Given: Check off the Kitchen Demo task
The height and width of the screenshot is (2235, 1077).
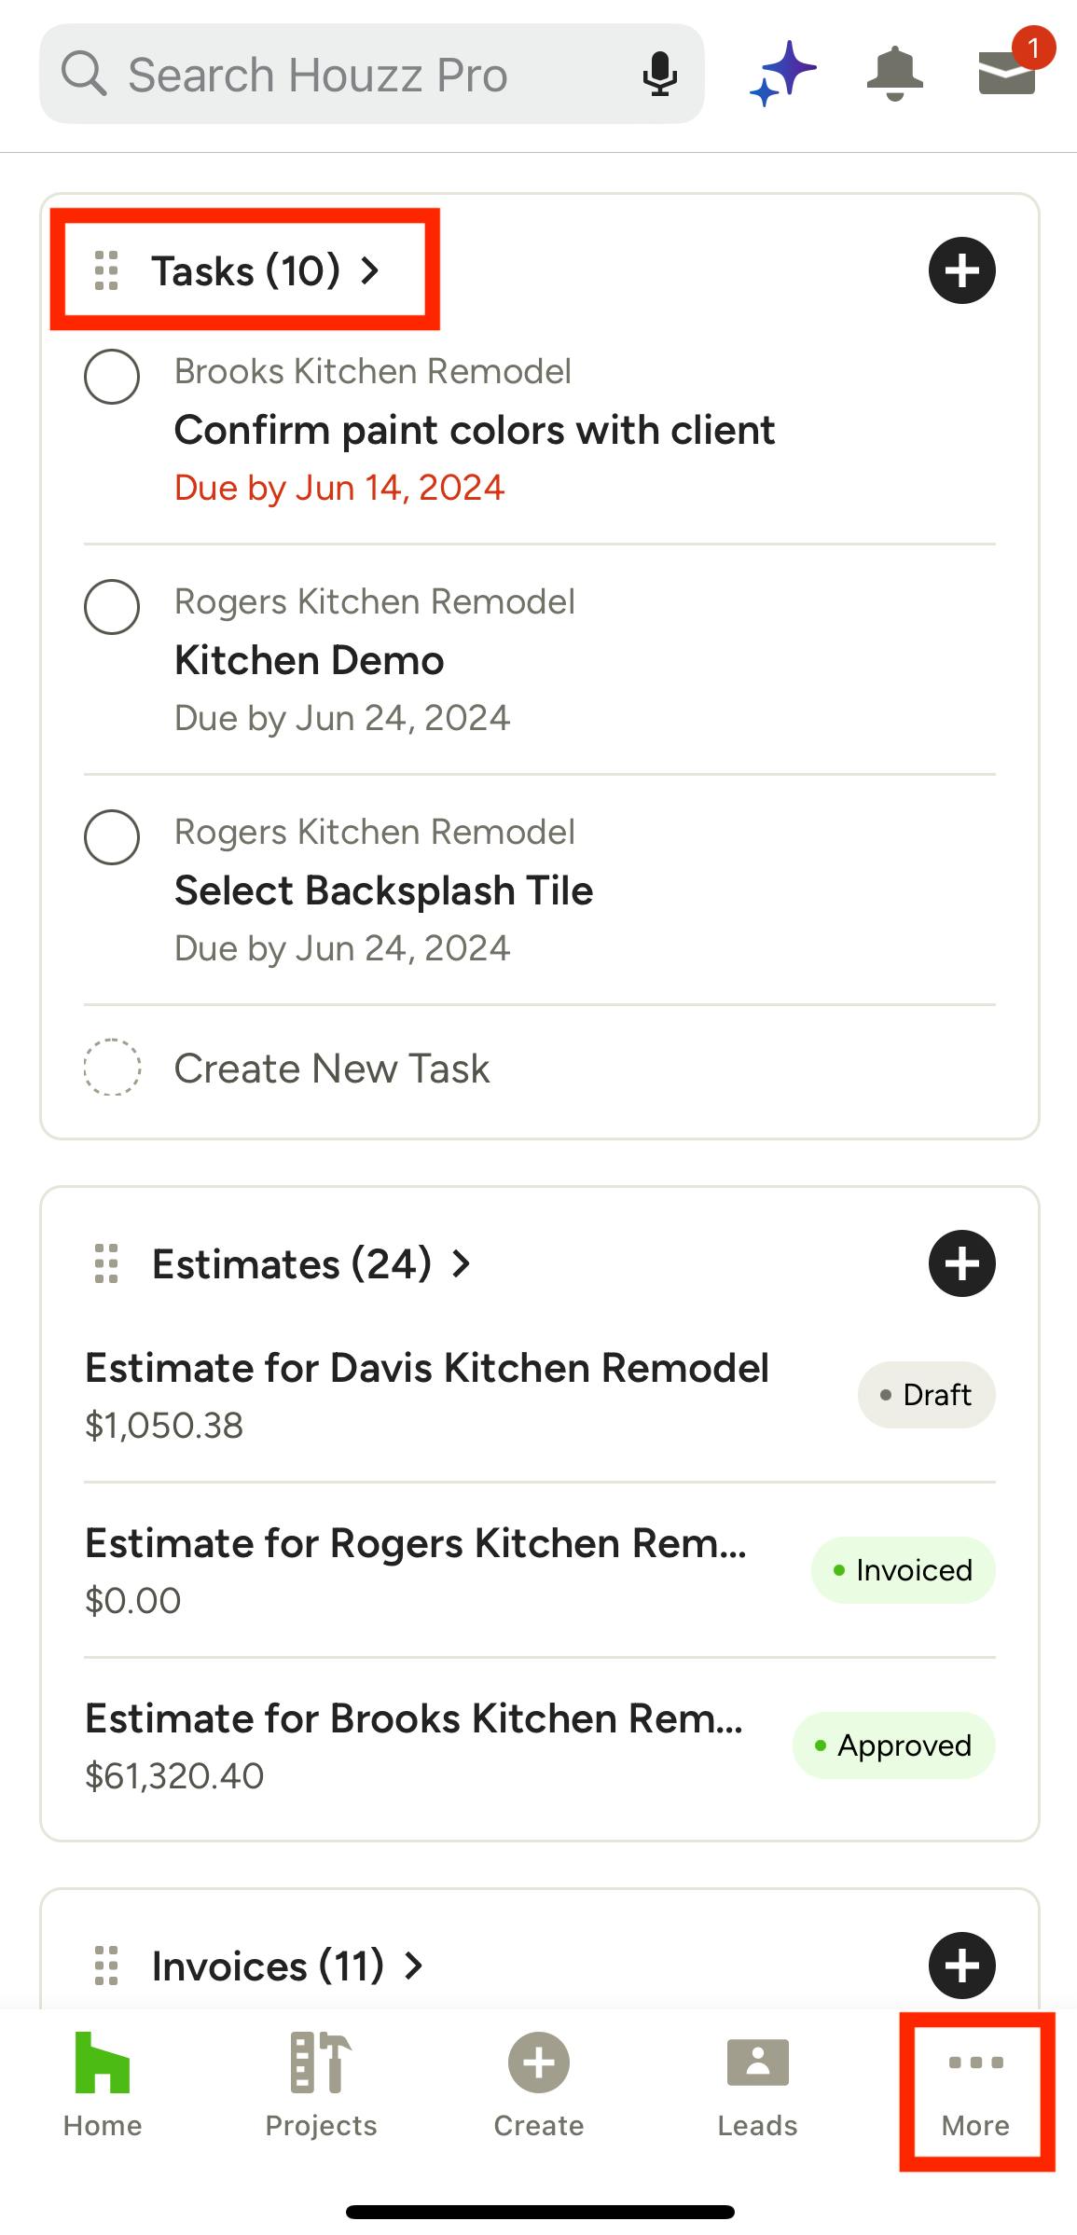Looking at the screenshot, I should pos(112,607).
